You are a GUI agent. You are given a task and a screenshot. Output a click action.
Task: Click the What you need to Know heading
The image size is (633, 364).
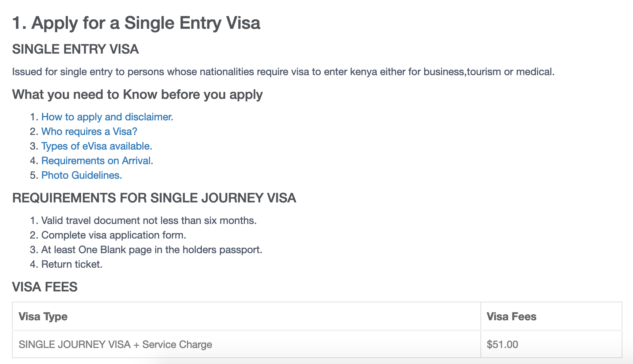click(137, 94)
